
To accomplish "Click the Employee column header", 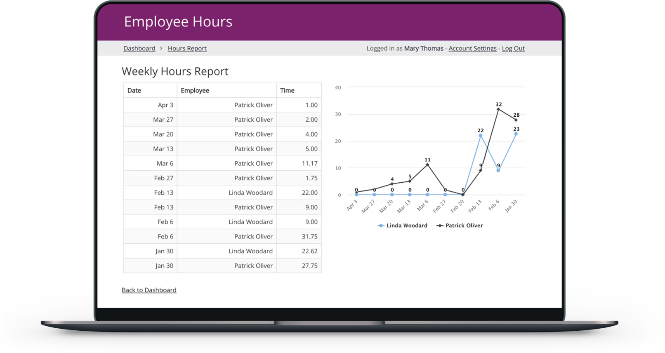I will click(226, 90).
